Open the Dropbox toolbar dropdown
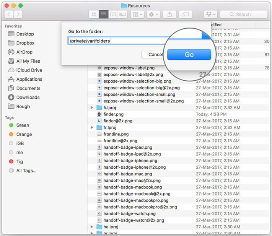Screen dimensions: 272x236 (210, 15)
